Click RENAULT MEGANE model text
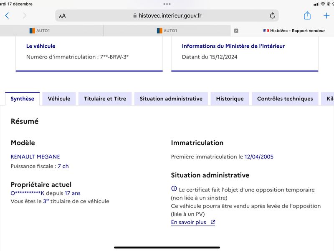 pos(35,156)
